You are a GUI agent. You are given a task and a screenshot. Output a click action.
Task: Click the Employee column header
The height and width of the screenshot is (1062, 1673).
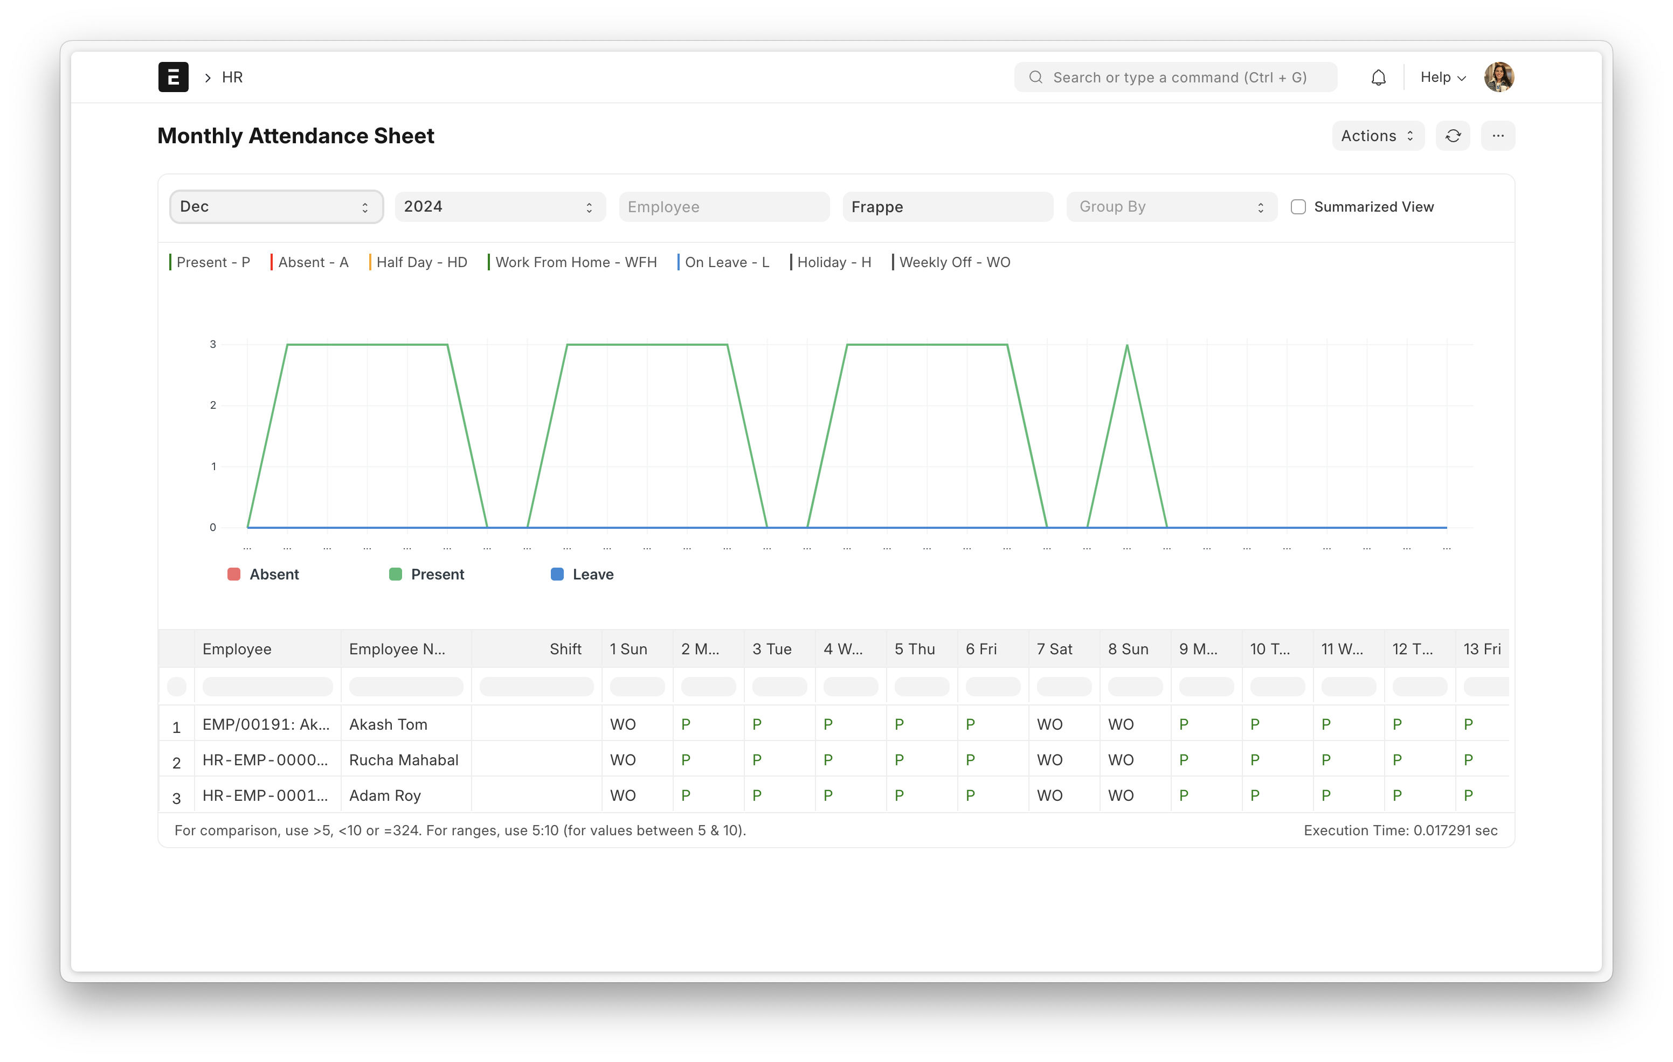tap(237, 649)
